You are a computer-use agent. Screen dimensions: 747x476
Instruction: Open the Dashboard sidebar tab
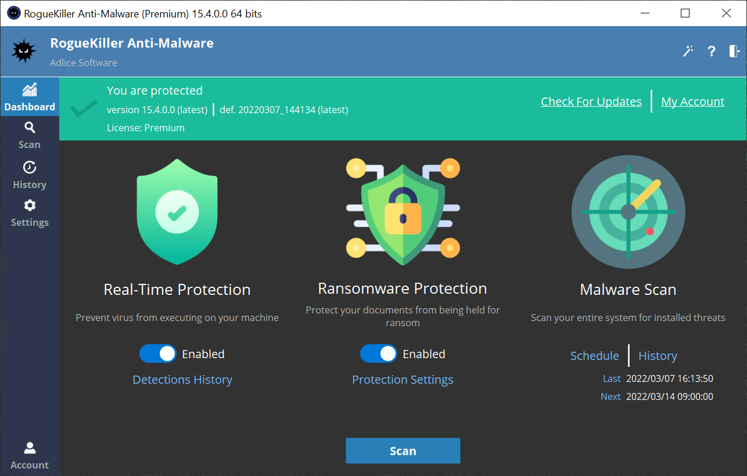click(30, 98)
